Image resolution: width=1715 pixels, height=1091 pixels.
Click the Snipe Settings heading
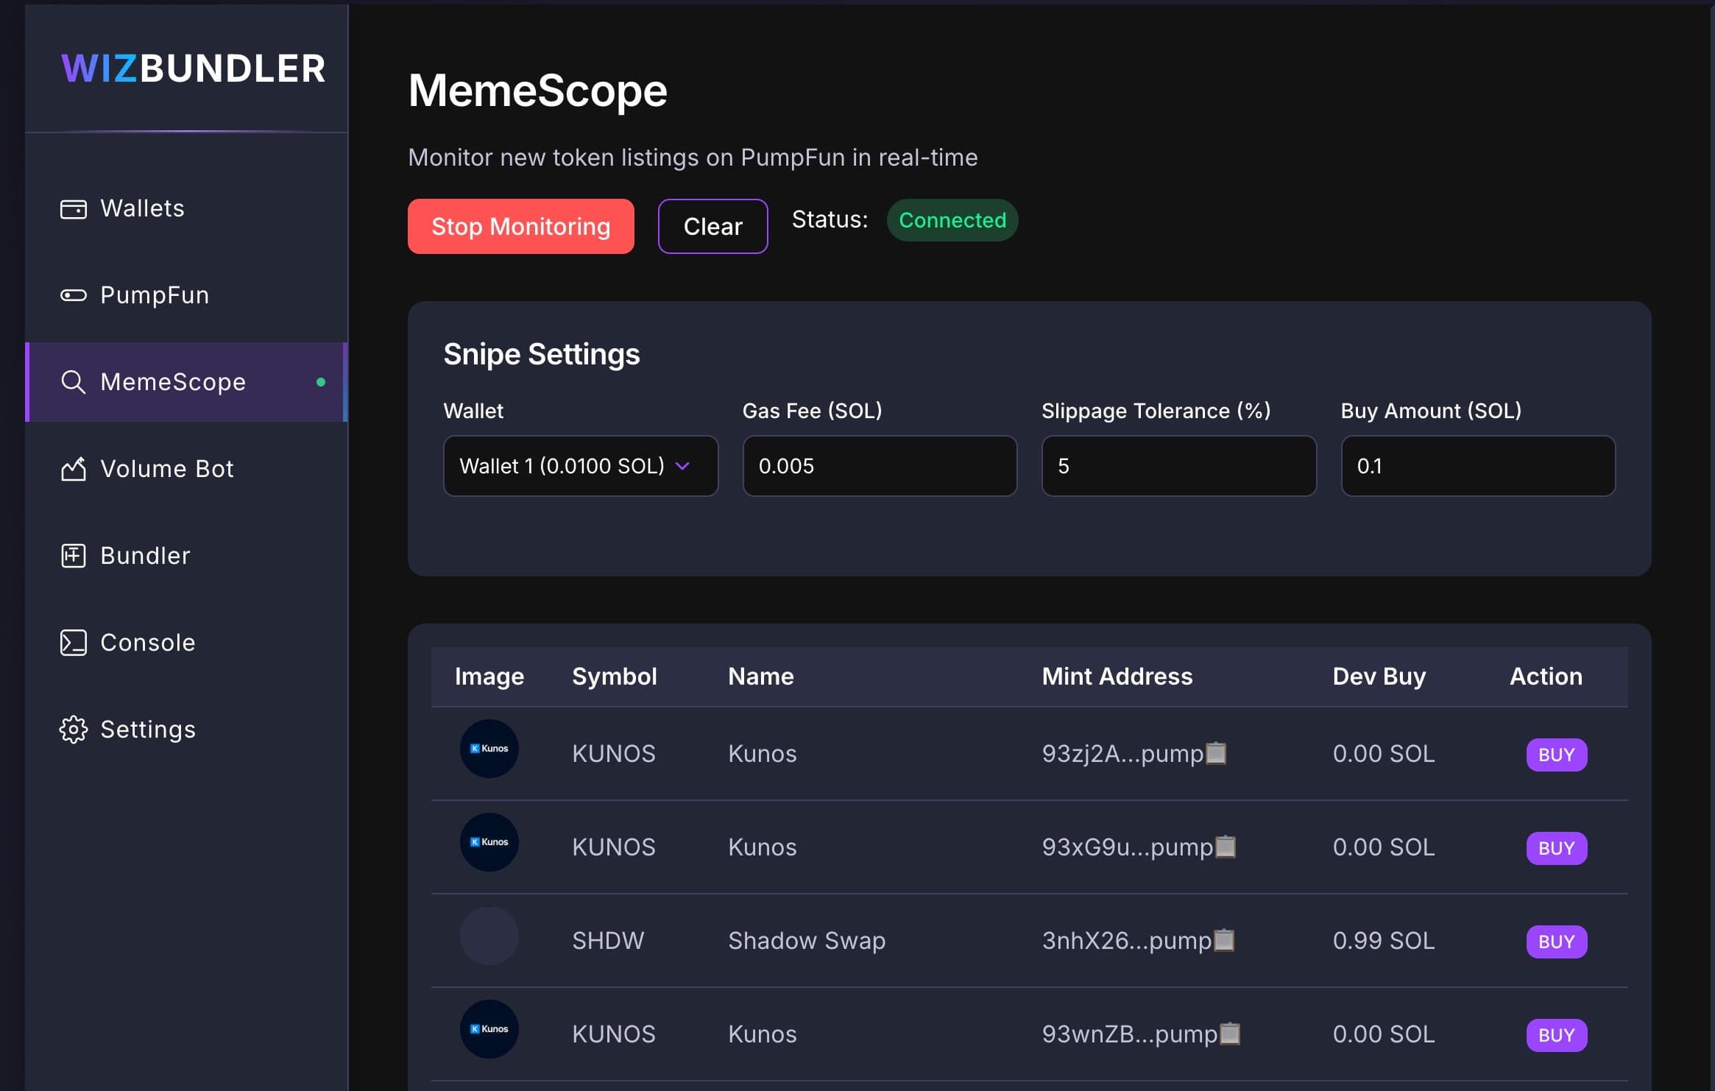[542, 354]
